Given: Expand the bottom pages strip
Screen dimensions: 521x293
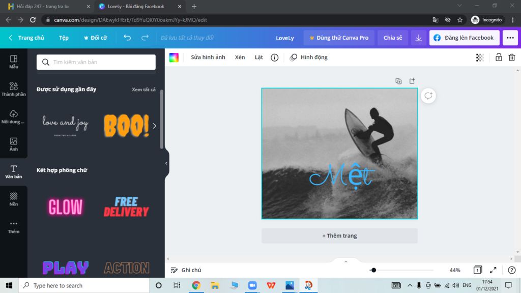Looking at the screenshot, I should (x=346, y=262).
